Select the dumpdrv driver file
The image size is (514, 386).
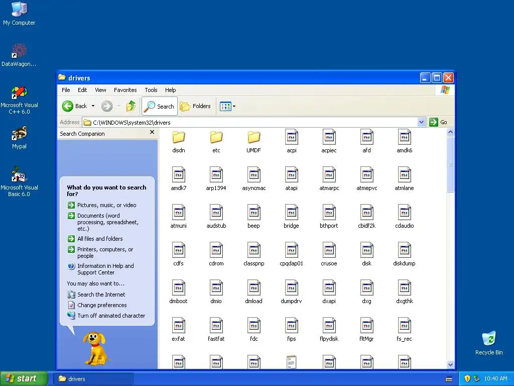[x=292, y=293]
